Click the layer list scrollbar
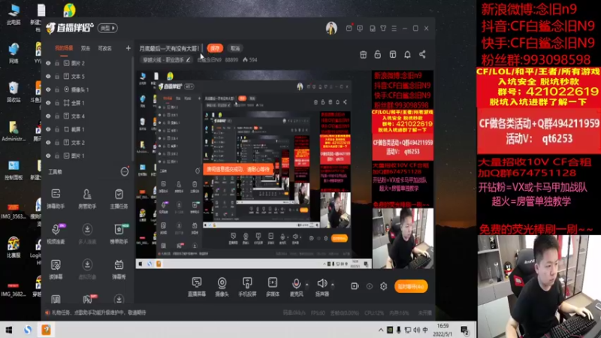This screenshot has height=338, width=601. click(x=133, y=109)
